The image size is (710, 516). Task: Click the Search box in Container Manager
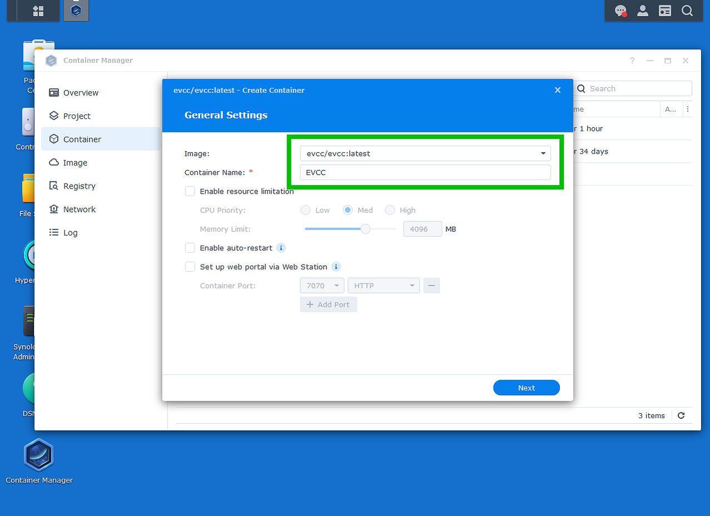point(632,88)
